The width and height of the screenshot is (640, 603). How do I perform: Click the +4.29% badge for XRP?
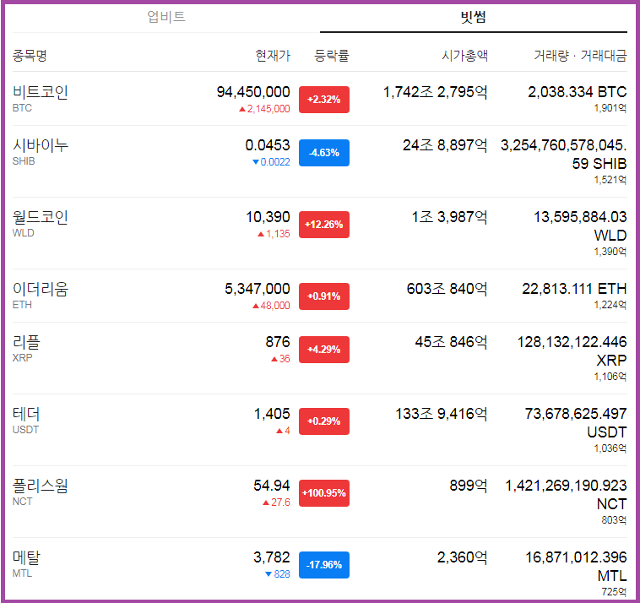point(324,350)
